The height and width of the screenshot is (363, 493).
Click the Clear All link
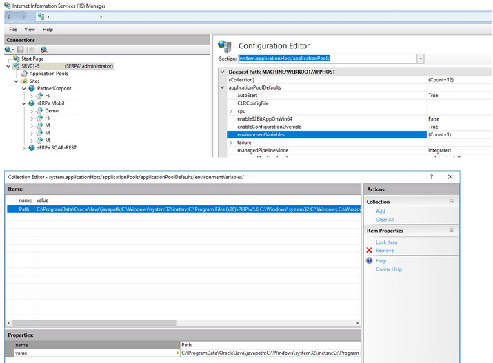(x=385, y=220)
